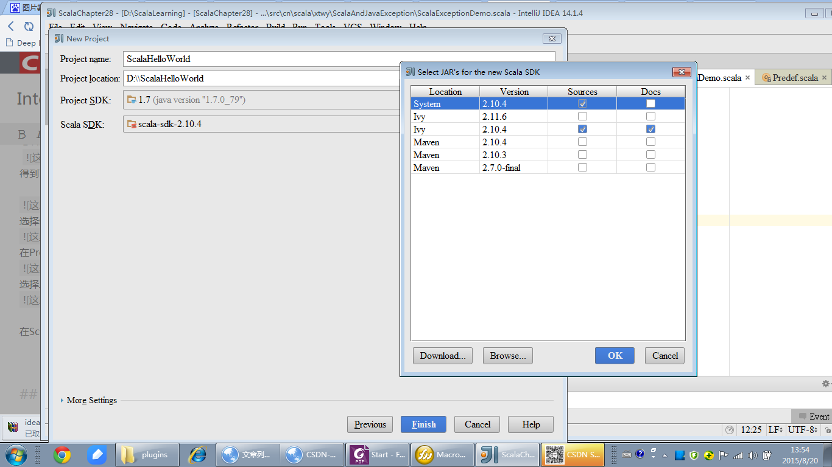Enable Docs for Ivy 2.11.6
The height and width of the screenshot is (467, 832).
pyautogui.click(x=651, y=117)
